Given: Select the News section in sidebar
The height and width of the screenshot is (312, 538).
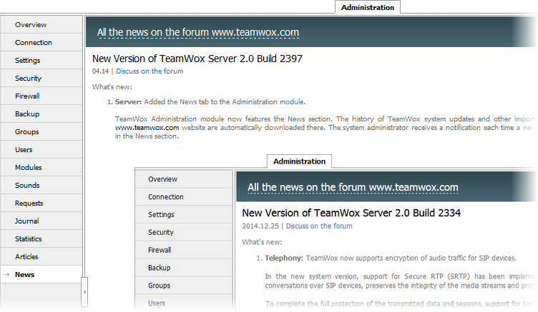Looking at the screenshot, I should click(41, 274).
